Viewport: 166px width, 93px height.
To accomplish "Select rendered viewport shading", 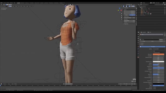I will [135, 6].
